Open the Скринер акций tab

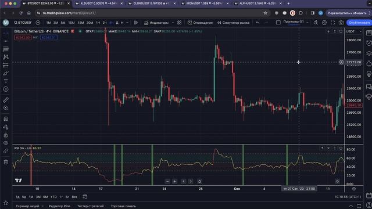(x=27, y=206)
